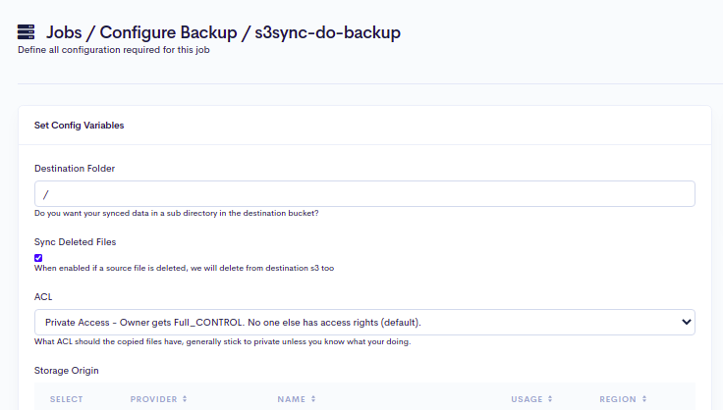
Task: Sort the table by NAME header text
Action: point(291,399)
